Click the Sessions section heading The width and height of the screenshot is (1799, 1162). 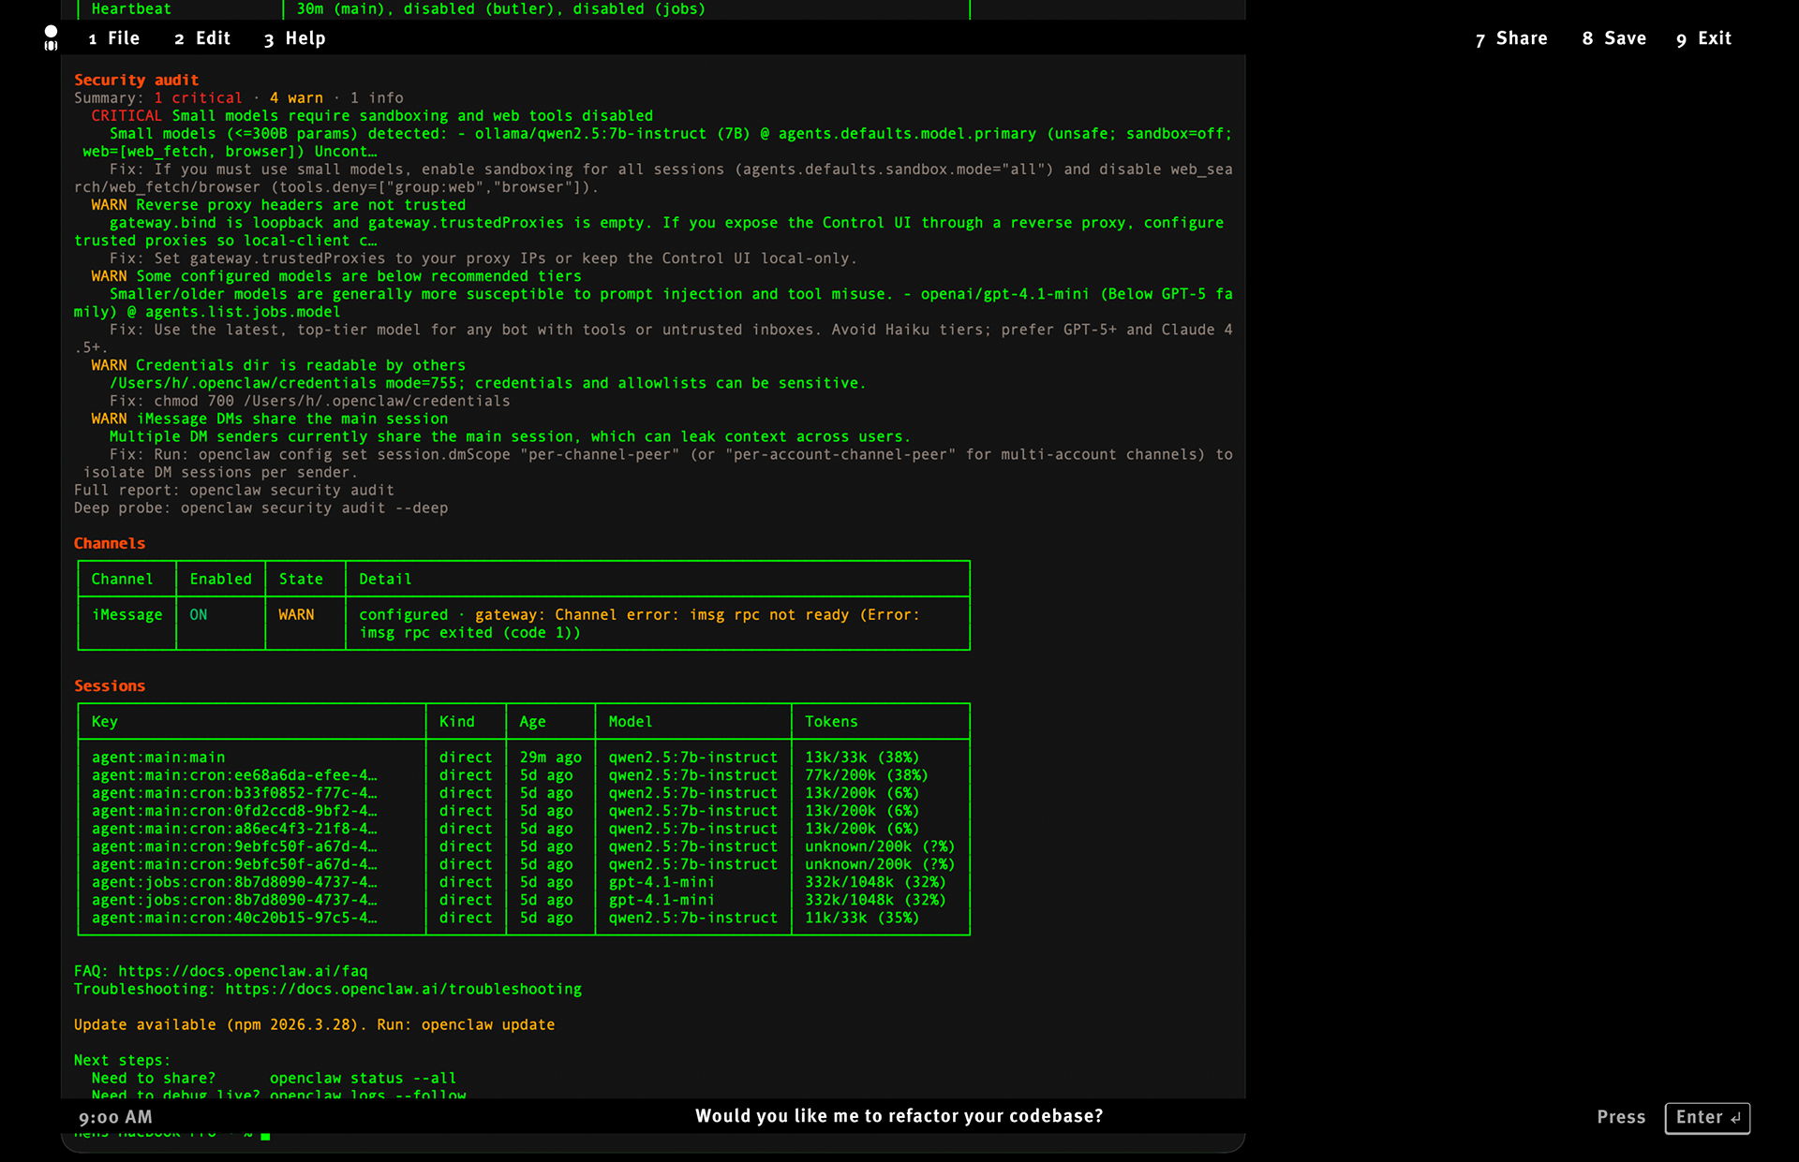(110, 686)
